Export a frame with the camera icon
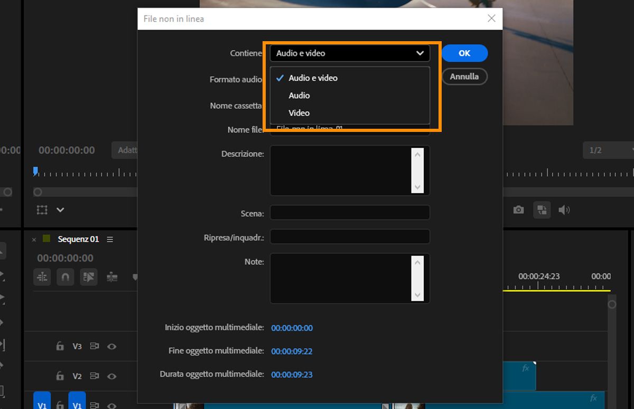Image resolution: width=634 pixels, height=409 pixels. (x=519, y=210)
